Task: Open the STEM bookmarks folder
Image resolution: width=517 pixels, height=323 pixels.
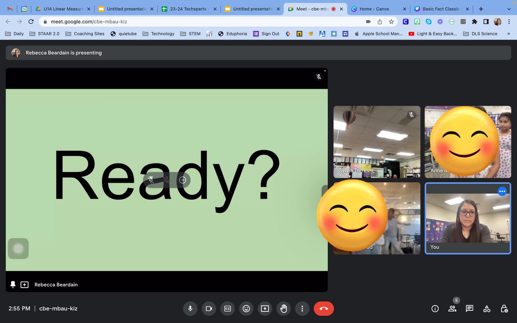Action: pos(190,34)
